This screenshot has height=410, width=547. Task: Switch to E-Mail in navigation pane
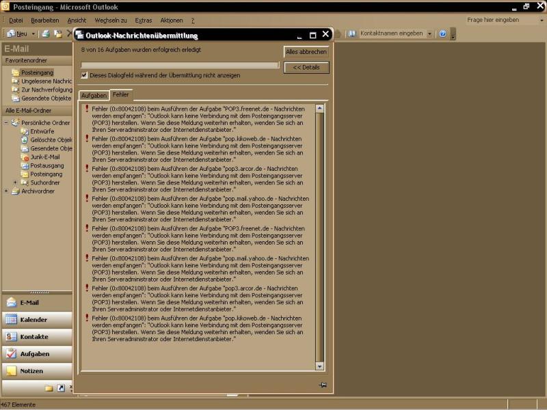pos(37,303)
